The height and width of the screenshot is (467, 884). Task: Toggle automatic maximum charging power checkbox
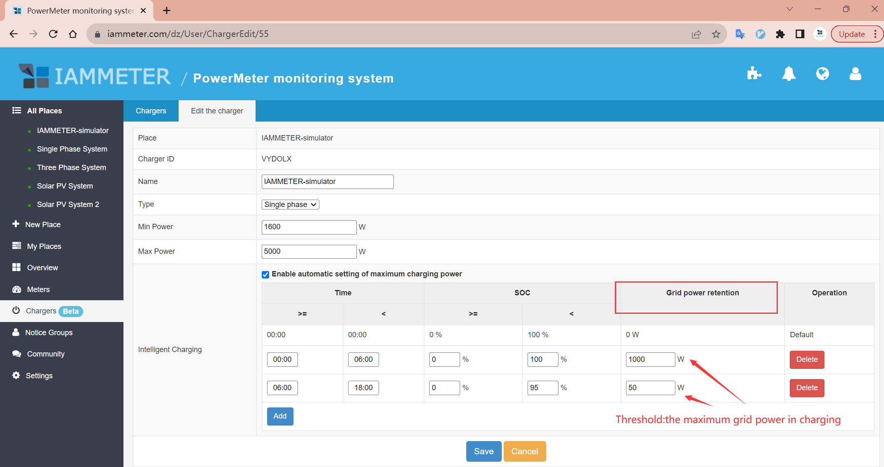coord(265,274)
